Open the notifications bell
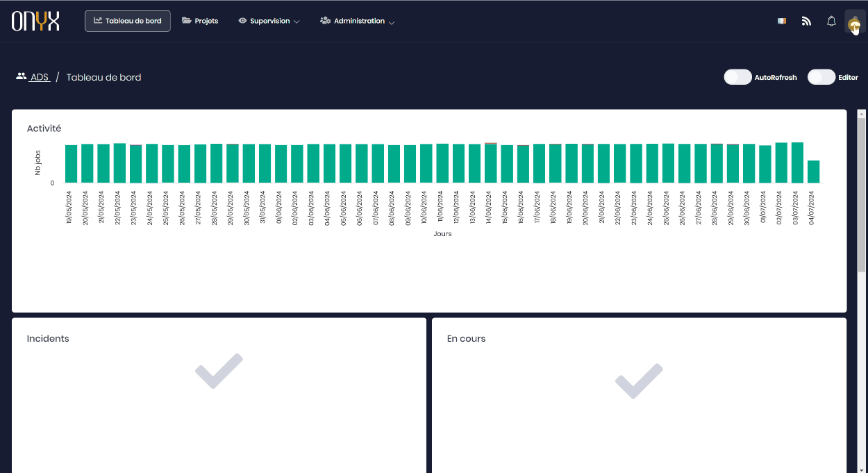 (831, 22)
